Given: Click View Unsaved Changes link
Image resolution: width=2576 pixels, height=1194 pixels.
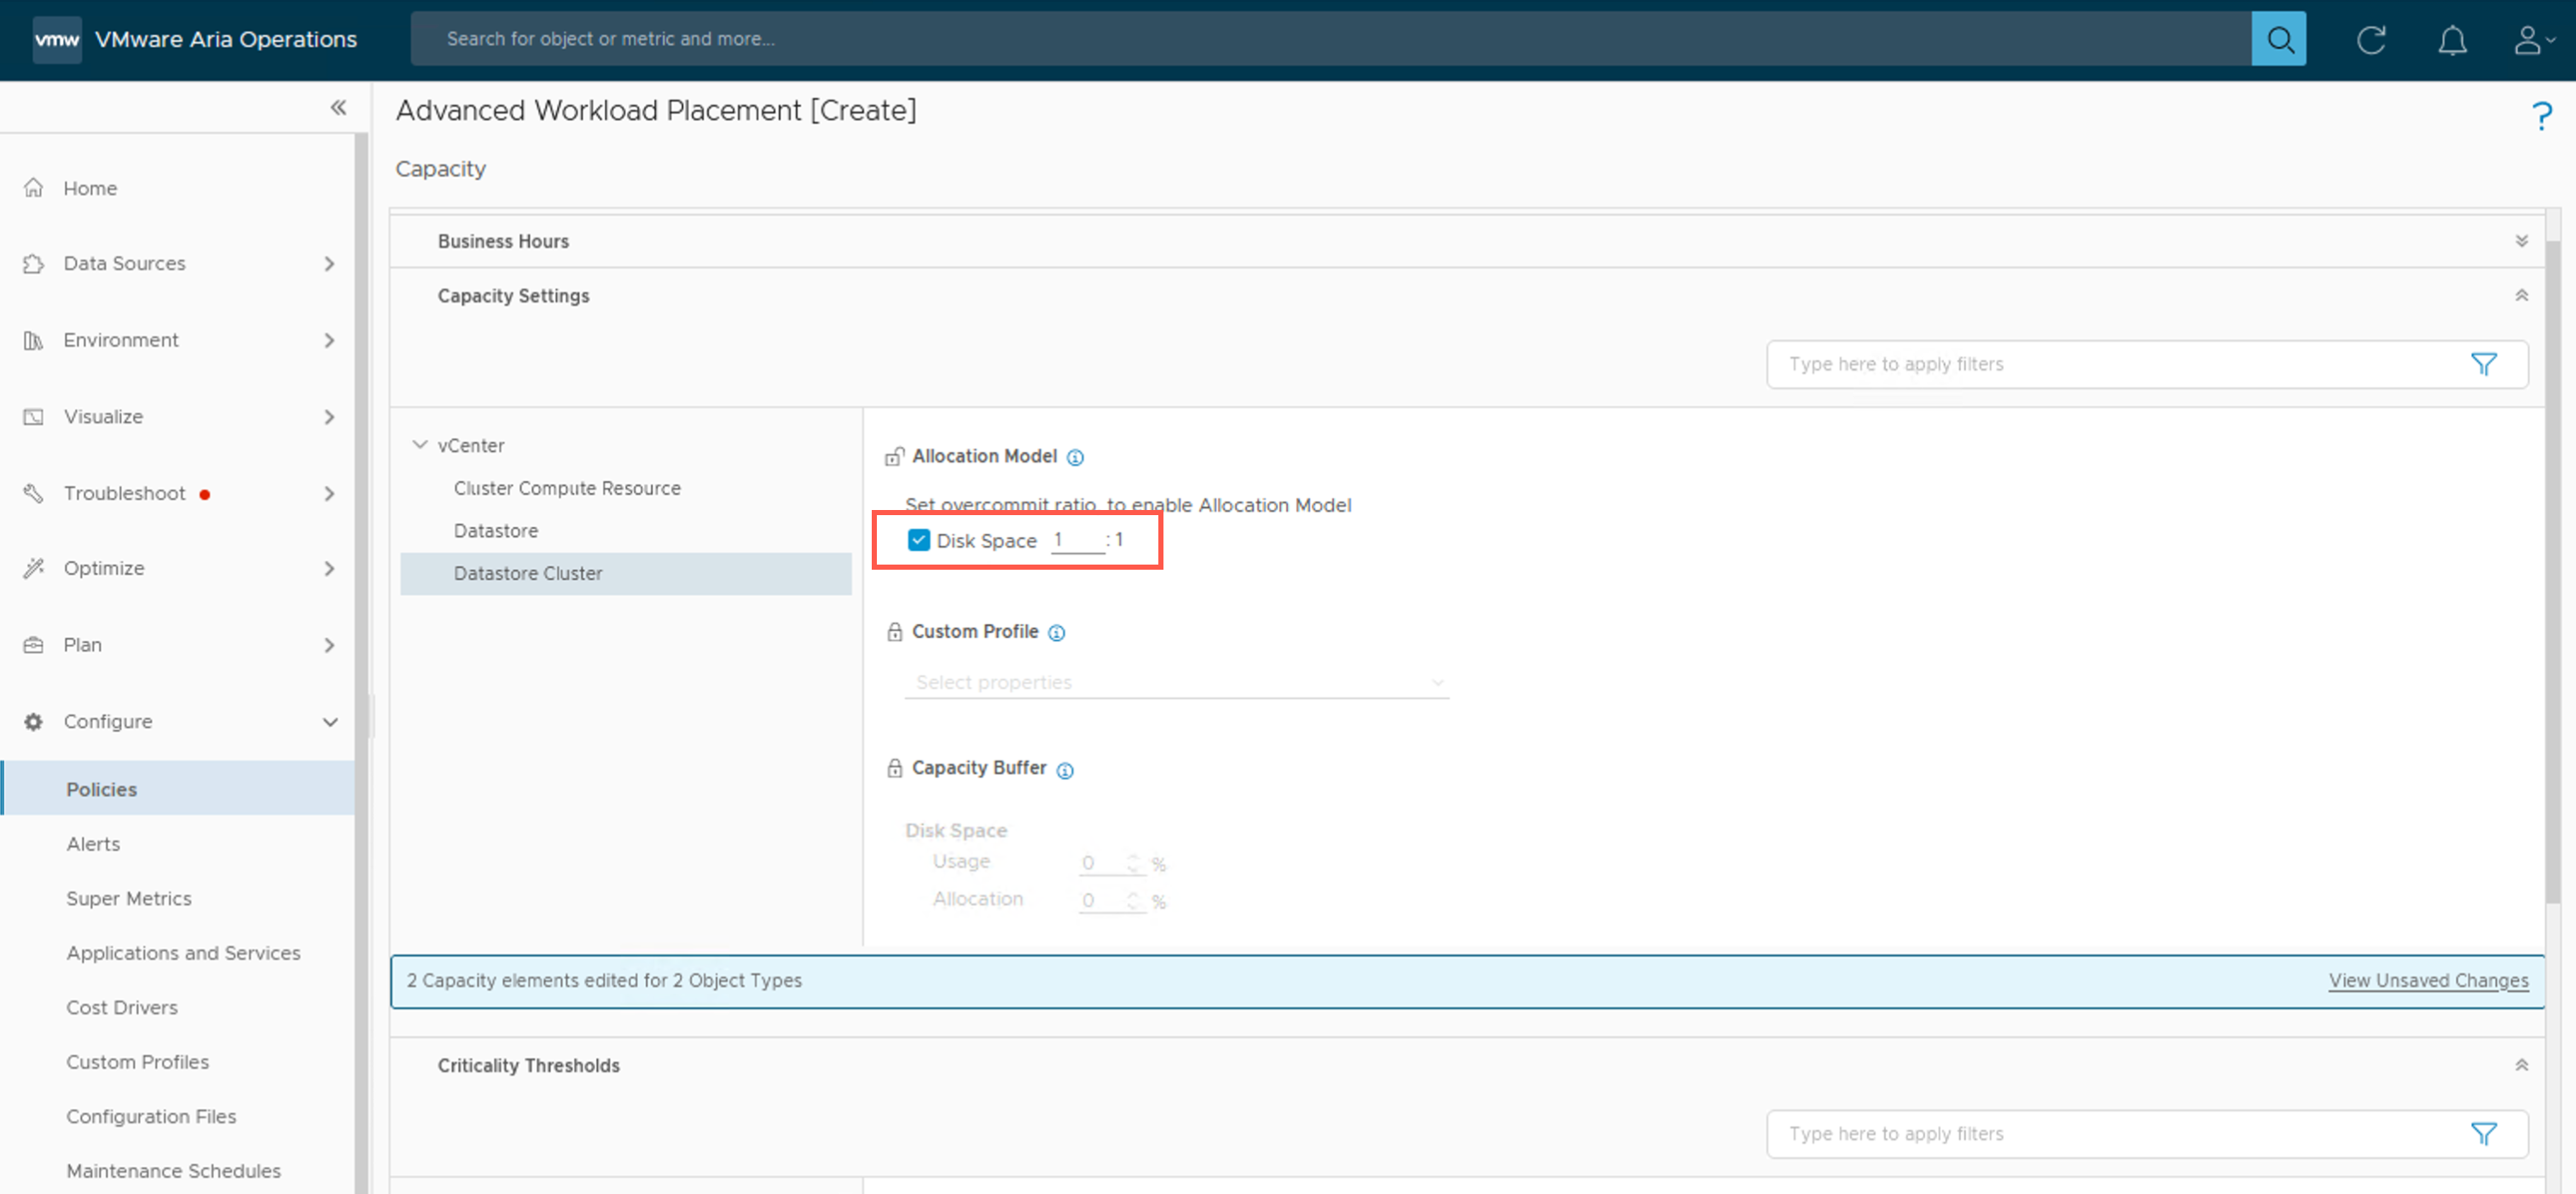Looking at the screenshot, I should click(2427, 980).
